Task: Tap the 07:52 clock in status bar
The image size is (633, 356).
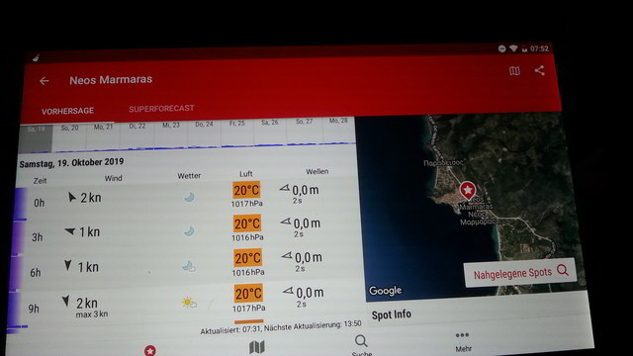Action: 539,48
